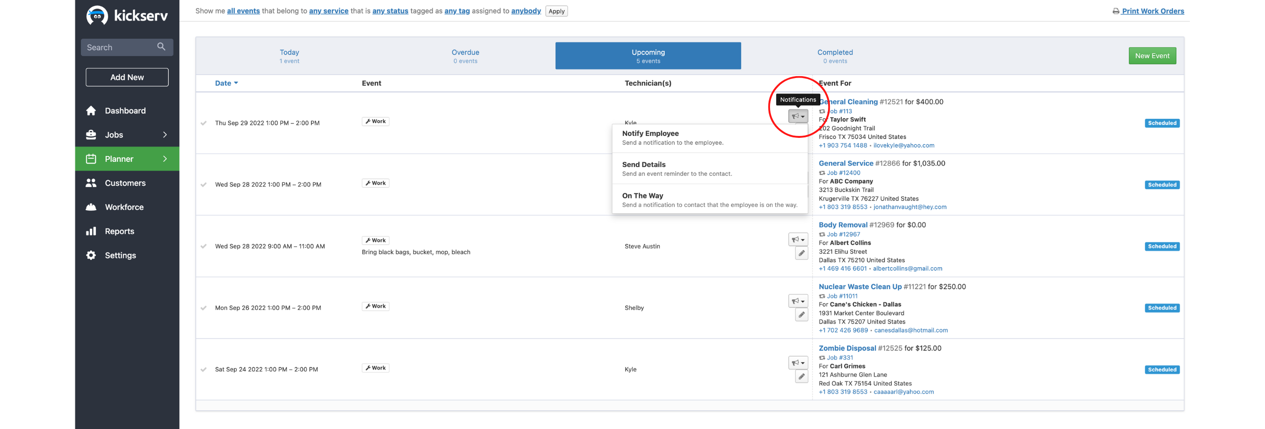1265x429 pixels.
Task: Click the green New Event button
Action: tap(1151, 56)
